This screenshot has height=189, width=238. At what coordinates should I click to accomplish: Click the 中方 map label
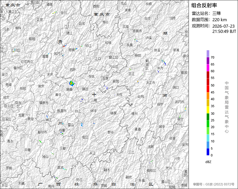click(160, 68)
